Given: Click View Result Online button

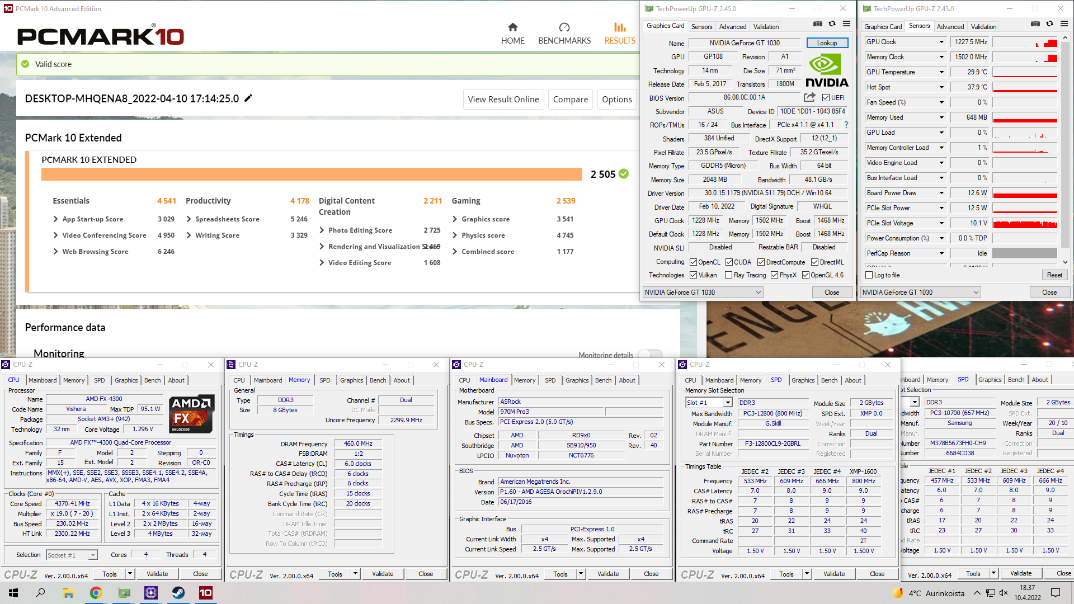Looking at the screenshot, I should [503, 100].
